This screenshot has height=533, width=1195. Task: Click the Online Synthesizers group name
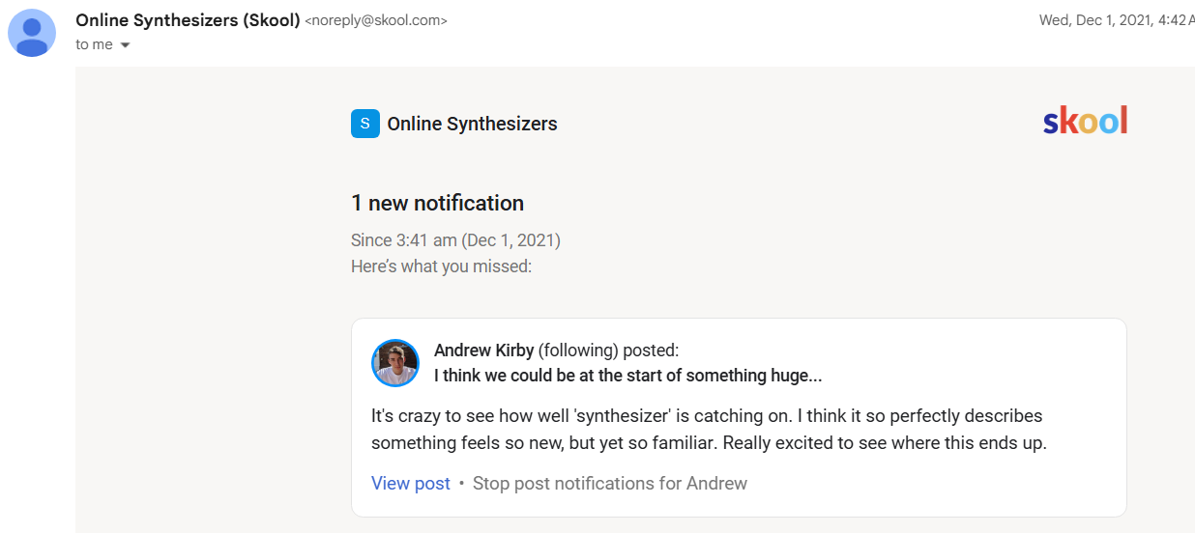tap(472, 124)
